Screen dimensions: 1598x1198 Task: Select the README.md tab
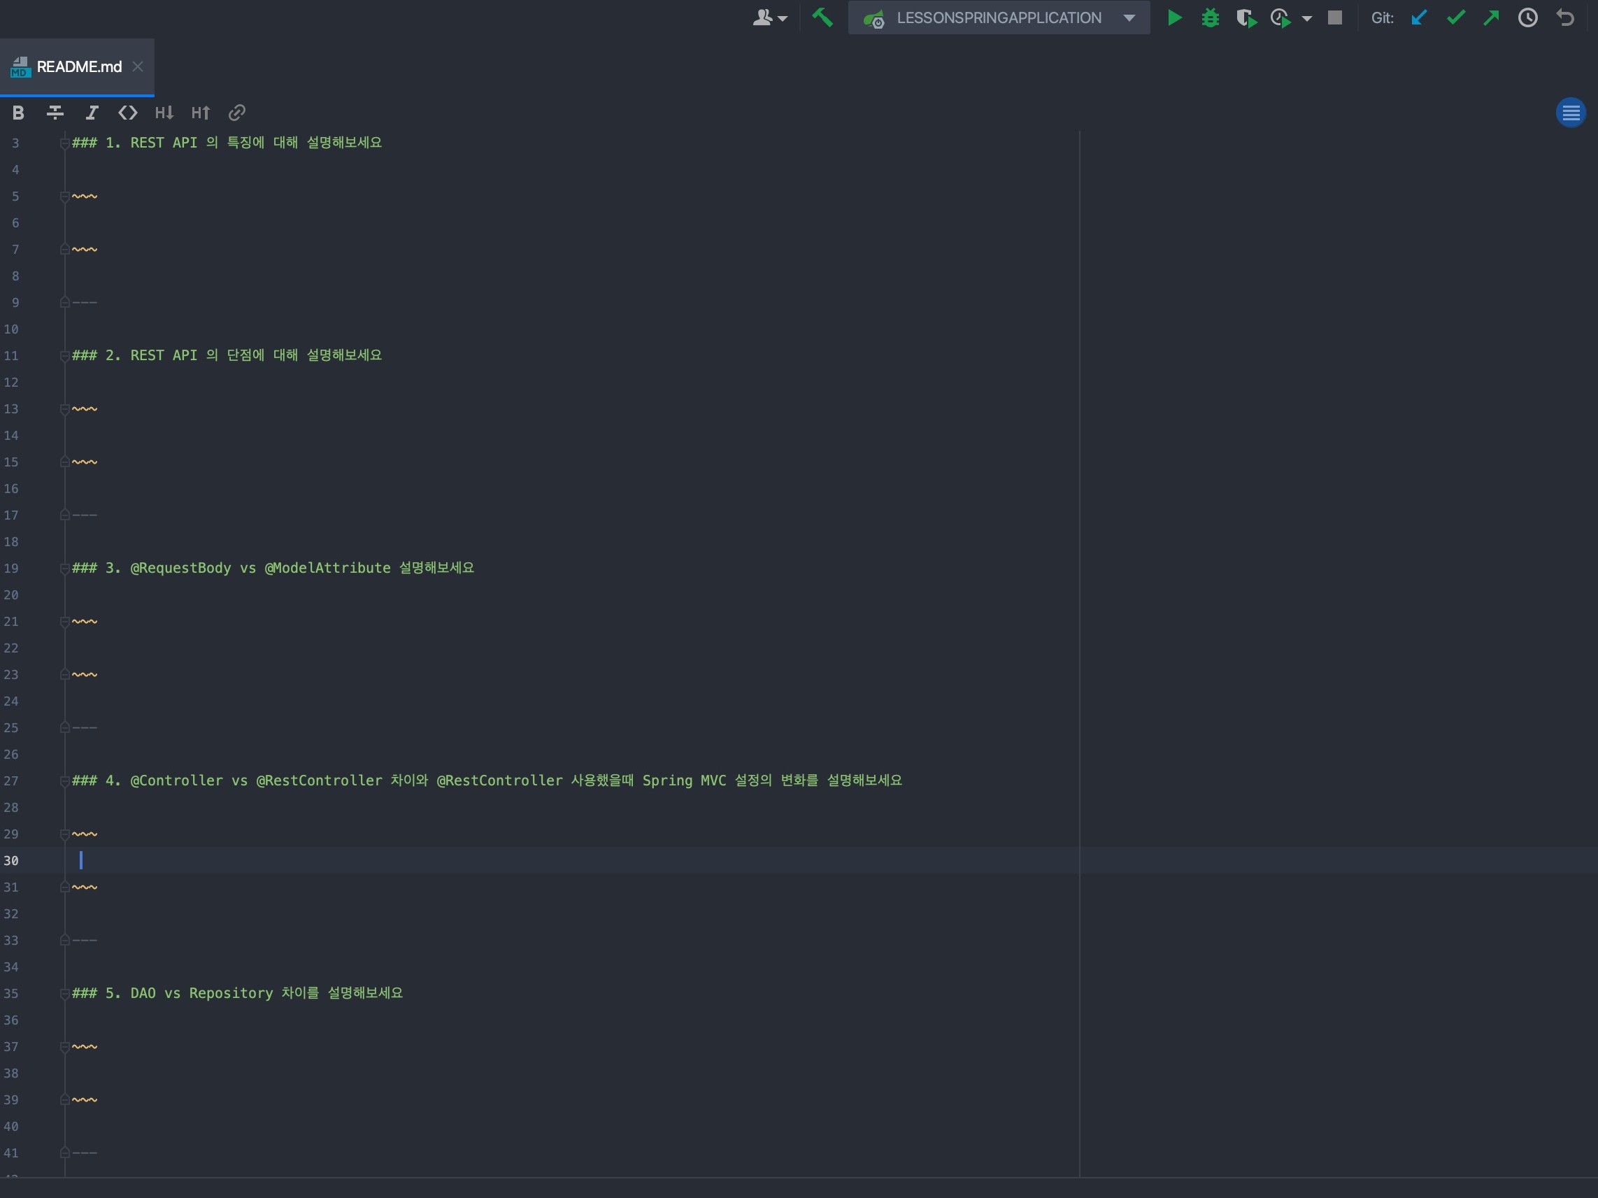coord(79,66)
